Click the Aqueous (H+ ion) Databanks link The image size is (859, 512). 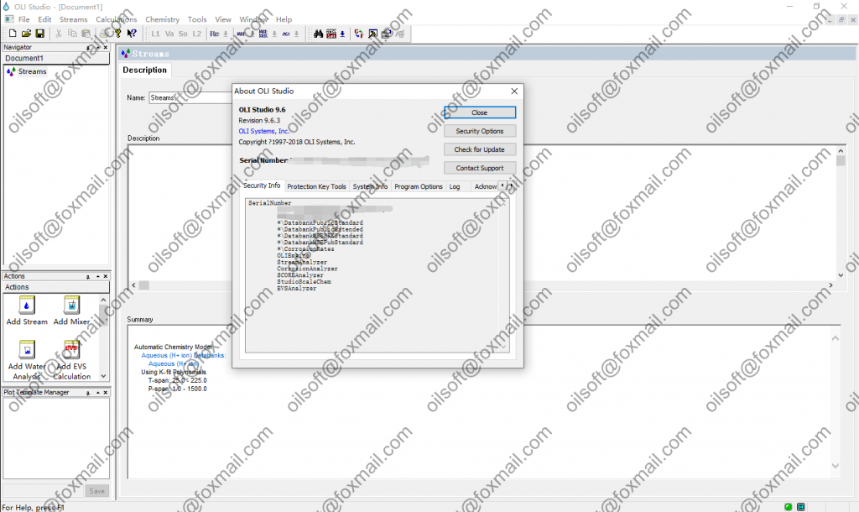[184, 355]
